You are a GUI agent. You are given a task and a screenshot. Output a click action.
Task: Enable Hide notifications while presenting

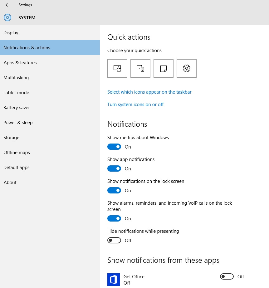coord(114,241)
